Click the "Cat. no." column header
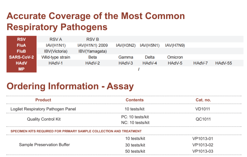247x157 pixels. coord(203,100)
